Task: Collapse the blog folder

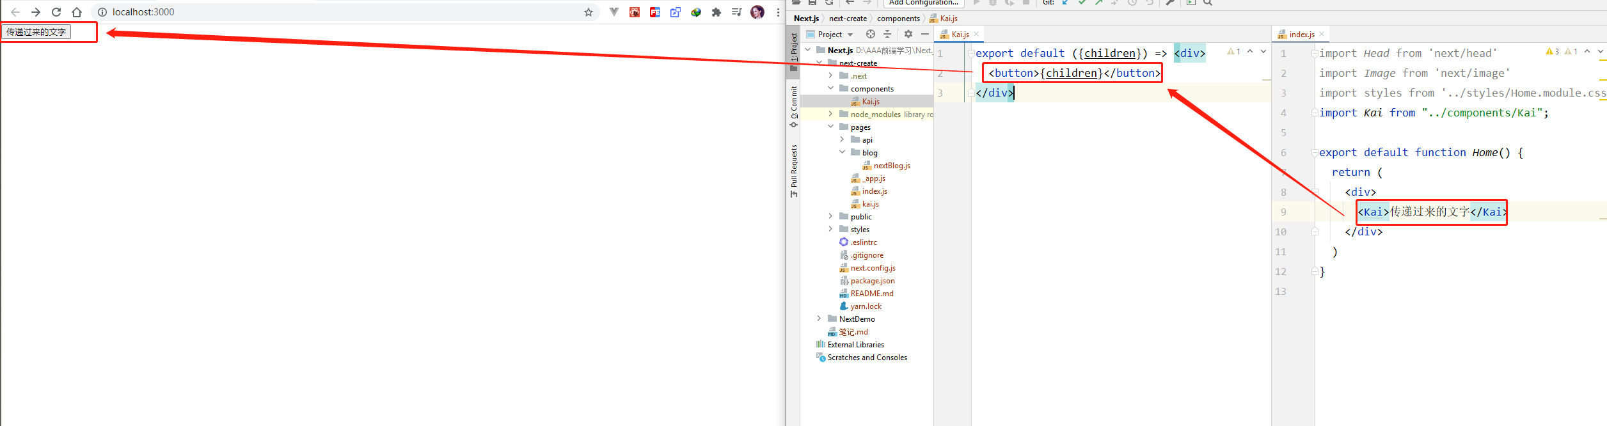Action: point(843,152)
